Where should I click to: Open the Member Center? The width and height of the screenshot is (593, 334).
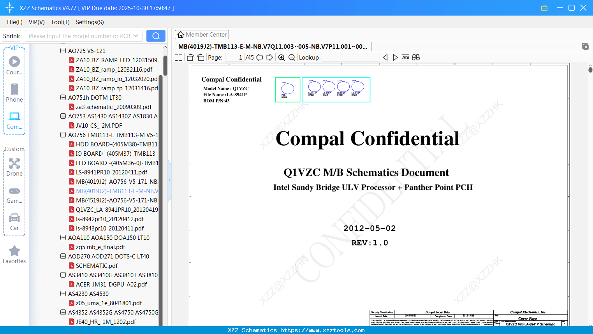202,35
